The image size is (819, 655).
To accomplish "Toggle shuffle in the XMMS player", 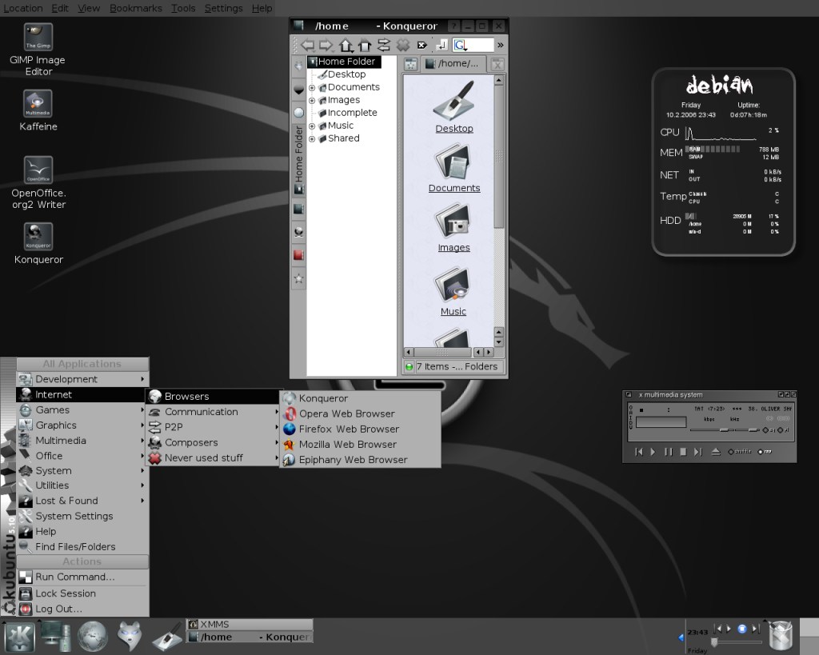I will tap(738, 452).
